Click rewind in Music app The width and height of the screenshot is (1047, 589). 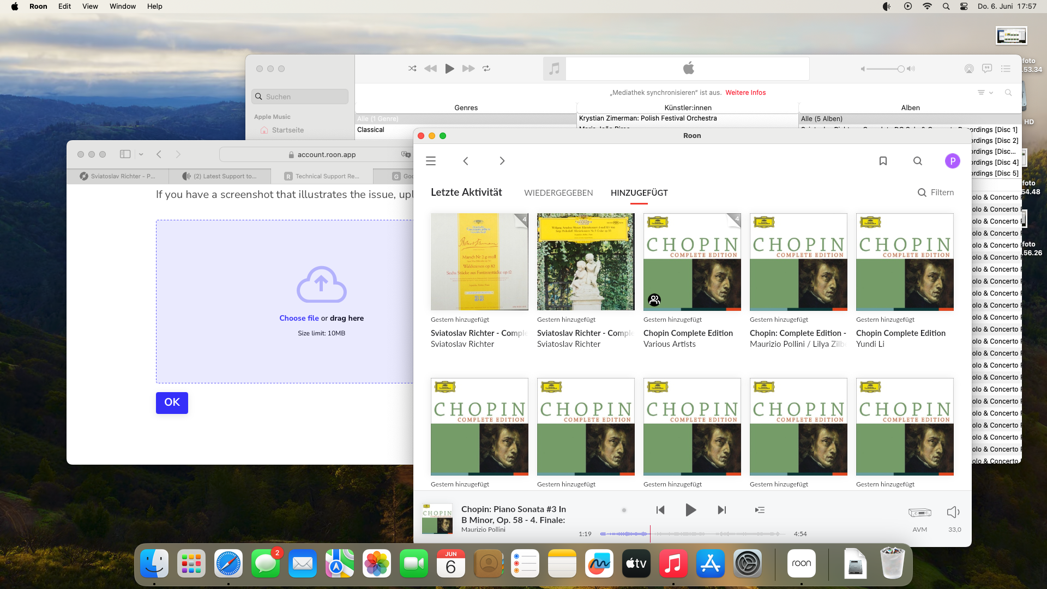pos(430,69)
